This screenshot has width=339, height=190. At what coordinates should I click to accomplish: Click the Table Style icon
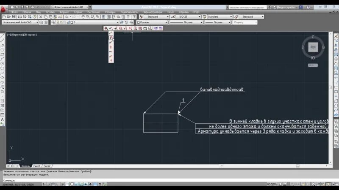click(x=204, y=16)
